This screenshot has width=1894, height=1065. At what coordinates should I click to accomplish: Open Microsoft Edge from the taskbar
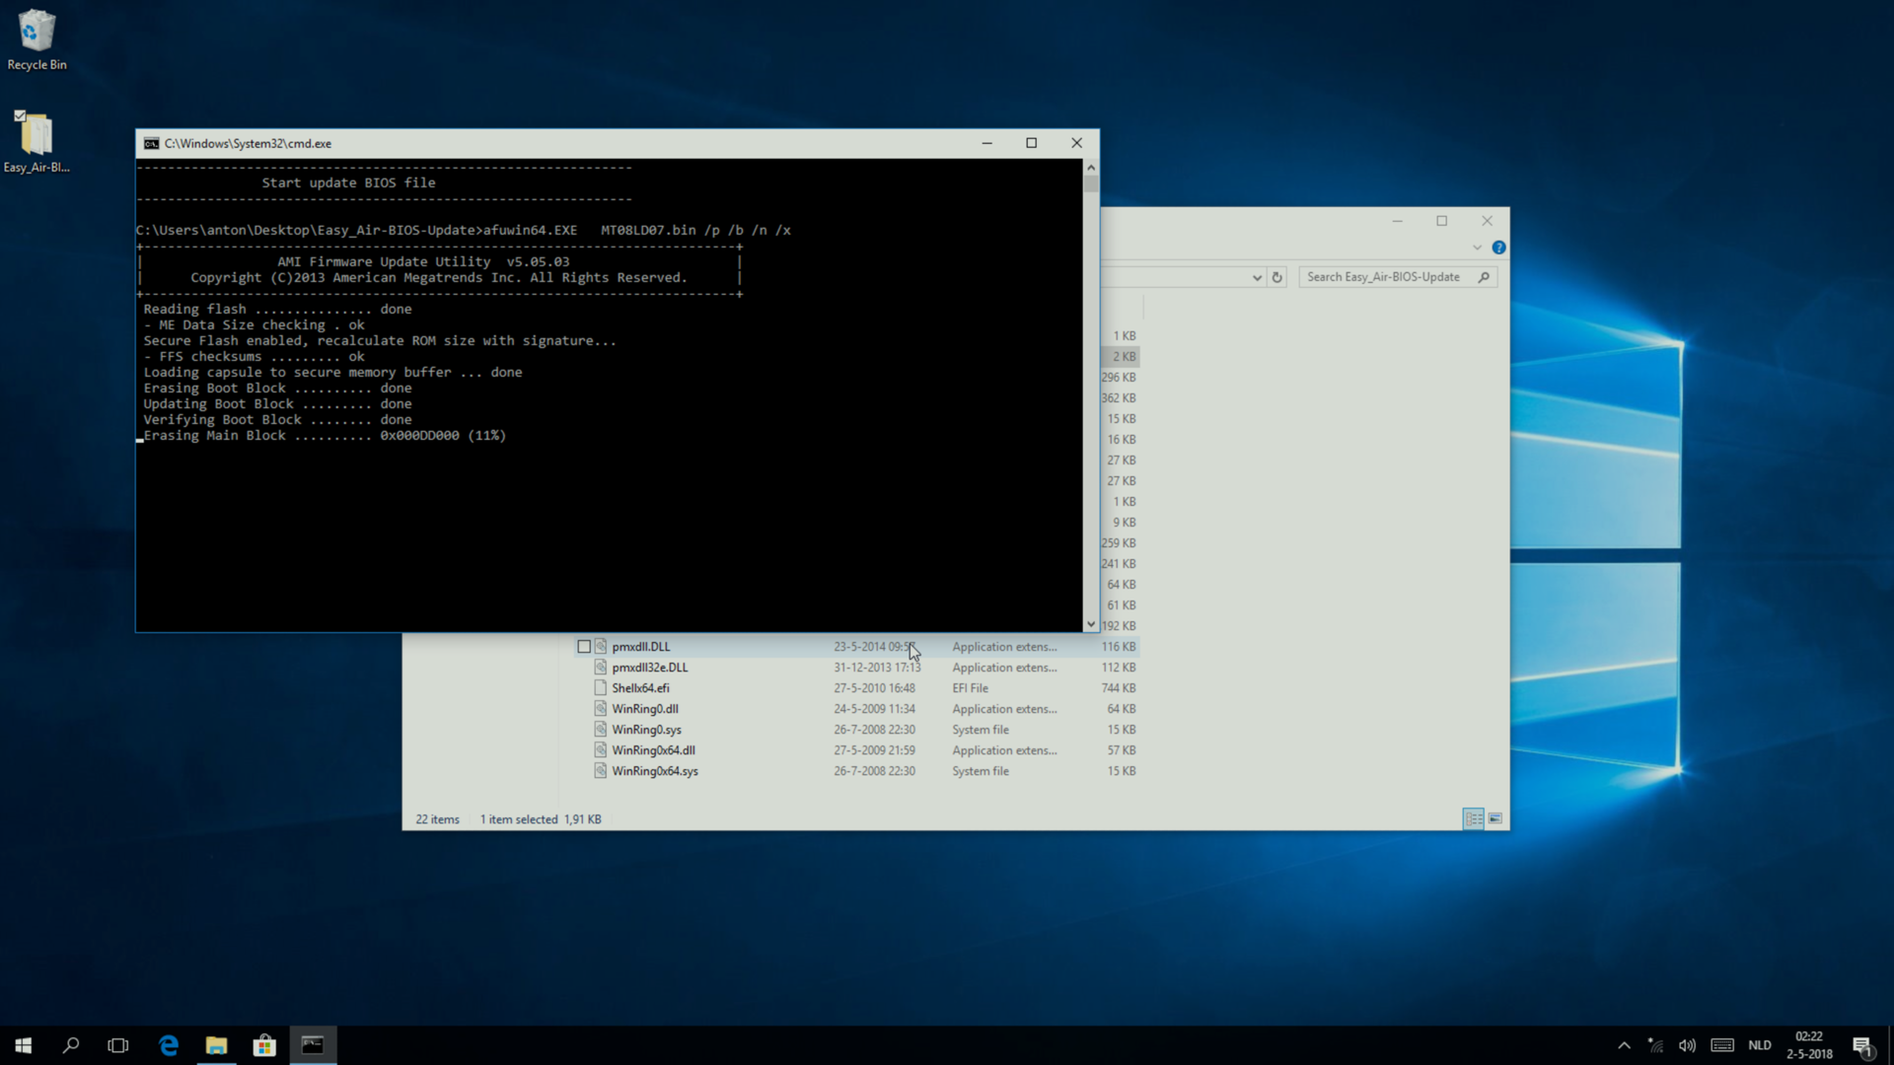point(169,1045)
